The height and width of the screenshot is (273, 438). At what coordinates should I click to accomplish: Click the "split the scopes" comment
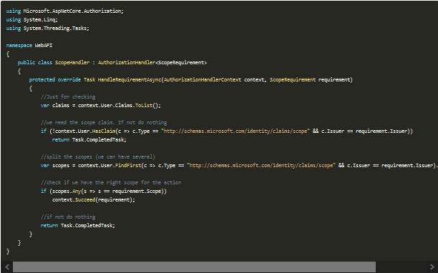coord(98,157)
